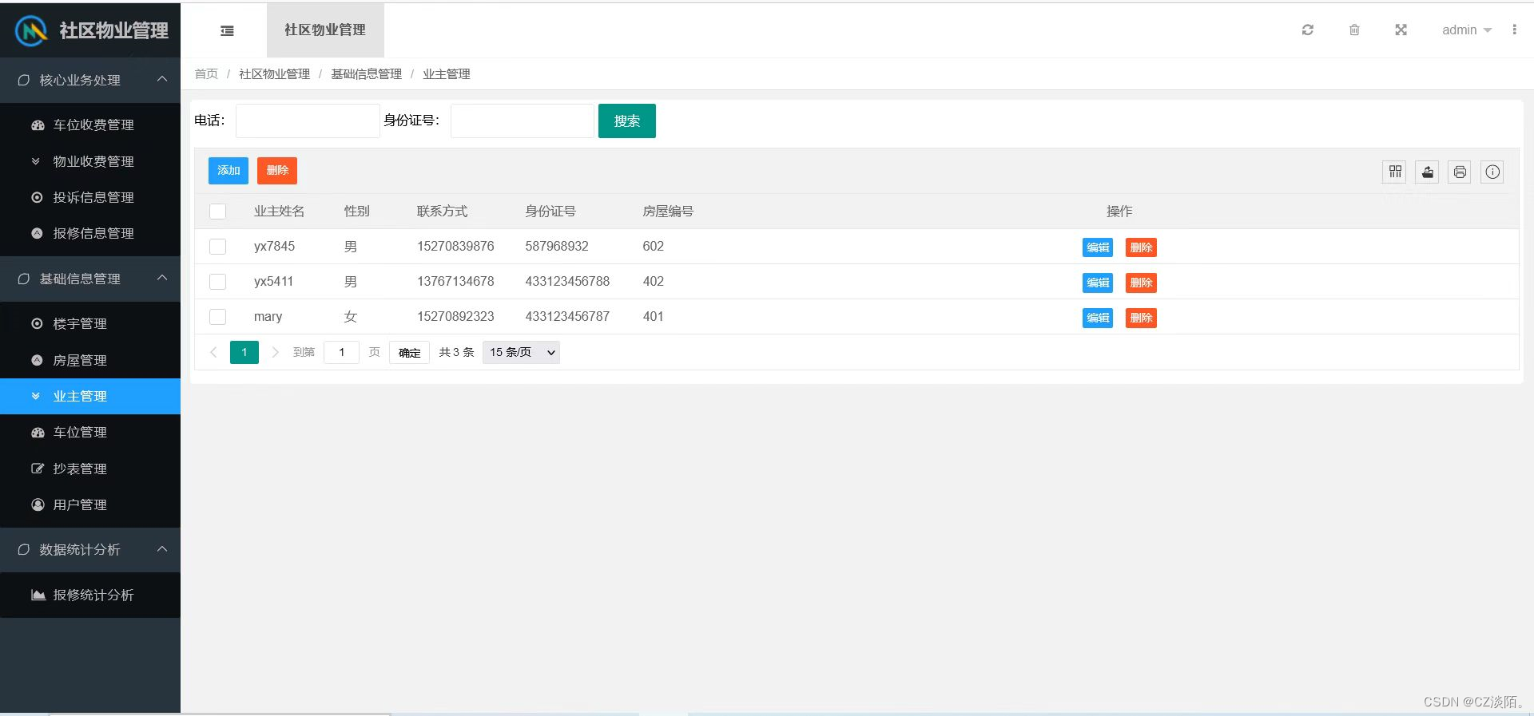The width and height of the screenshot is (1534, 716).
Task: Go to next page arrow
Action: click(275, 352)
